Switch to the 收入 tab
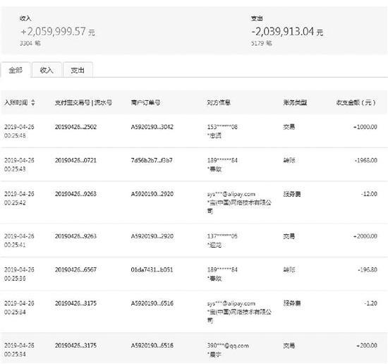Screen dimensions: 388x364 coord(47,70)
